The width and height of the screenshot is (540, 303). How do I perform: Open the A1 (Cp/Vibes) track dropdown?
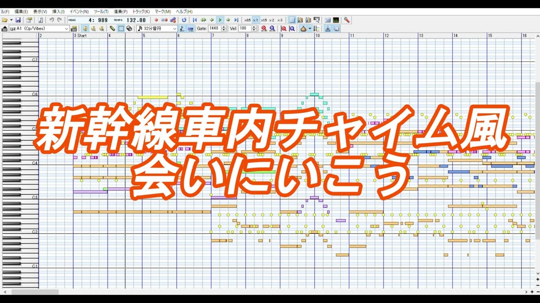(39, 28)
